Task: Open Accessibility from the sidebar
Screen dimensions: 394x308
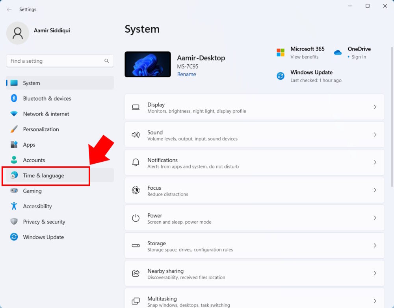Action: point(60,206)
